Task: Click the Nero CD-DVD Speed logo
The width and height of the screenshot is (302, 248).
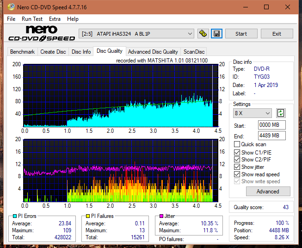Action: [x=42, y=34]
